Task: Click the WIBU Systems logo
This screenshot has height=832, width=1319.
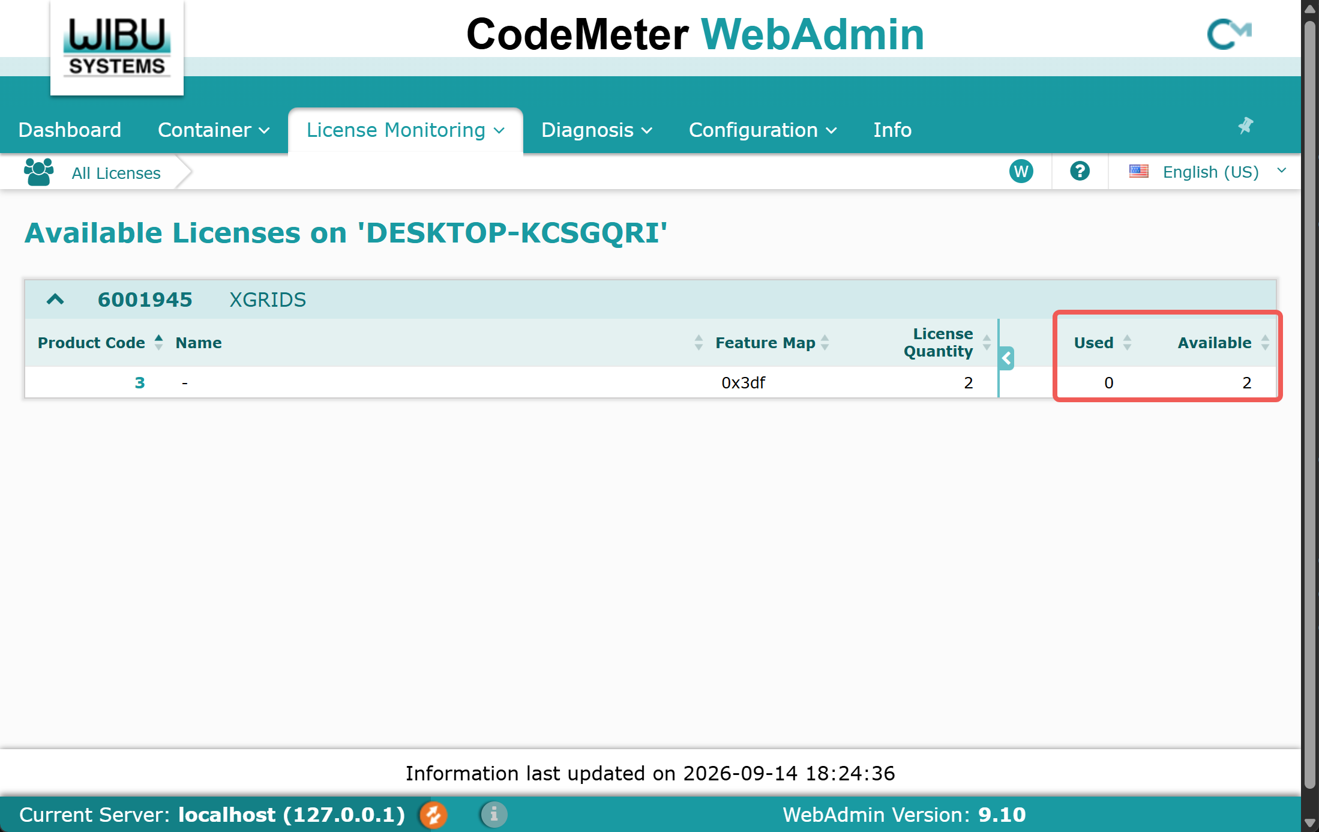Action: pos(117,47)
